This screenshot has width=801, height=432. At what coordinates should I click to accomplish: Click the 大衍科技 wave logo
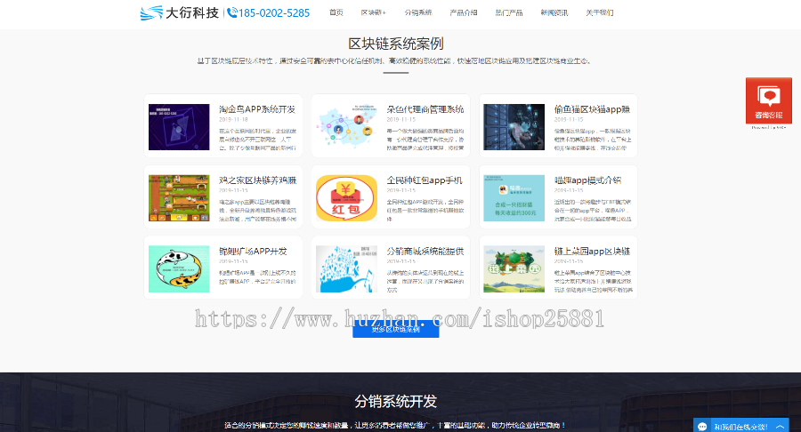coord(151,12)
